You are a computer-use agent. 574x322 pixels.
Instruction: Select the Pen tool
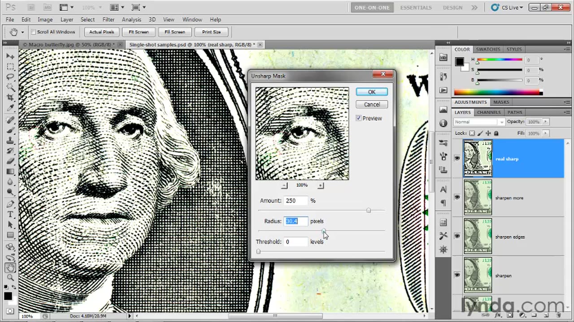[10, 204]
